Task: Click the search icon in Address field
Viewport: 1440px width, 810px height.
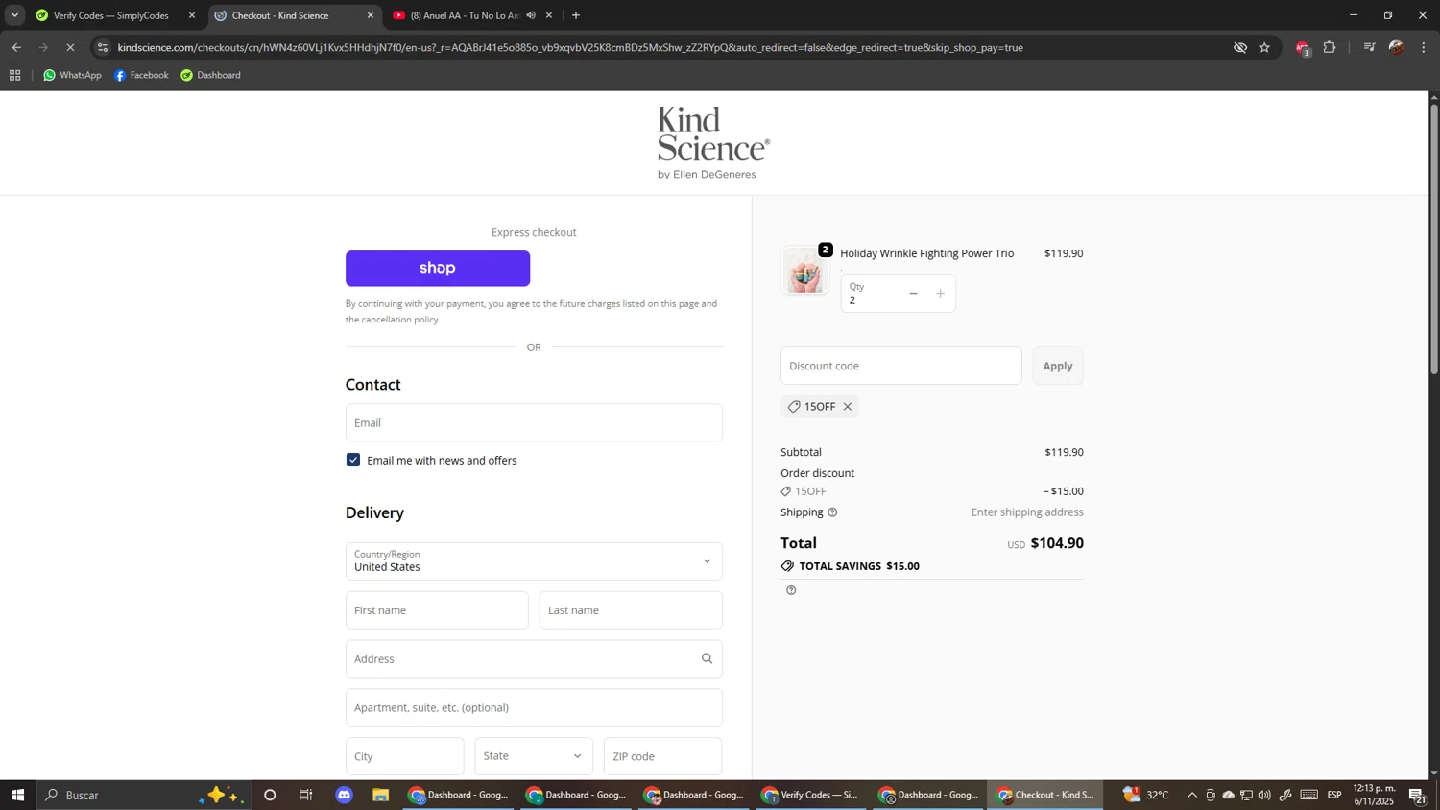Action: tap(708, 658)
